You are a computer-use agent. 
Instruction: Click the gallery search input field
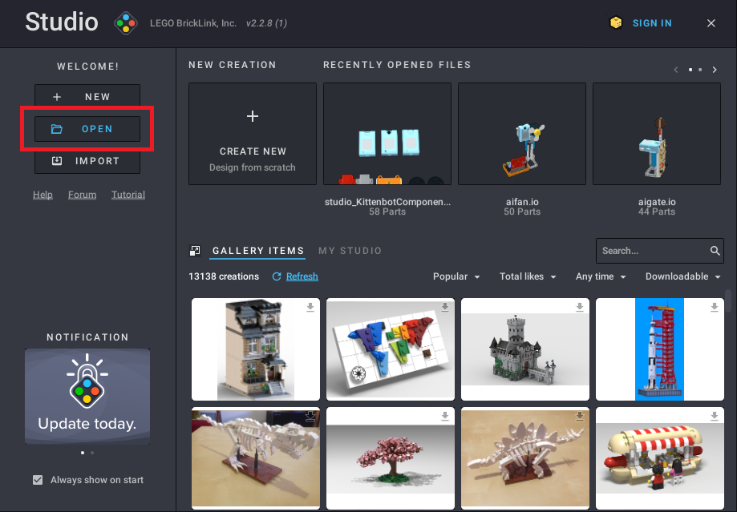[650, 251]
